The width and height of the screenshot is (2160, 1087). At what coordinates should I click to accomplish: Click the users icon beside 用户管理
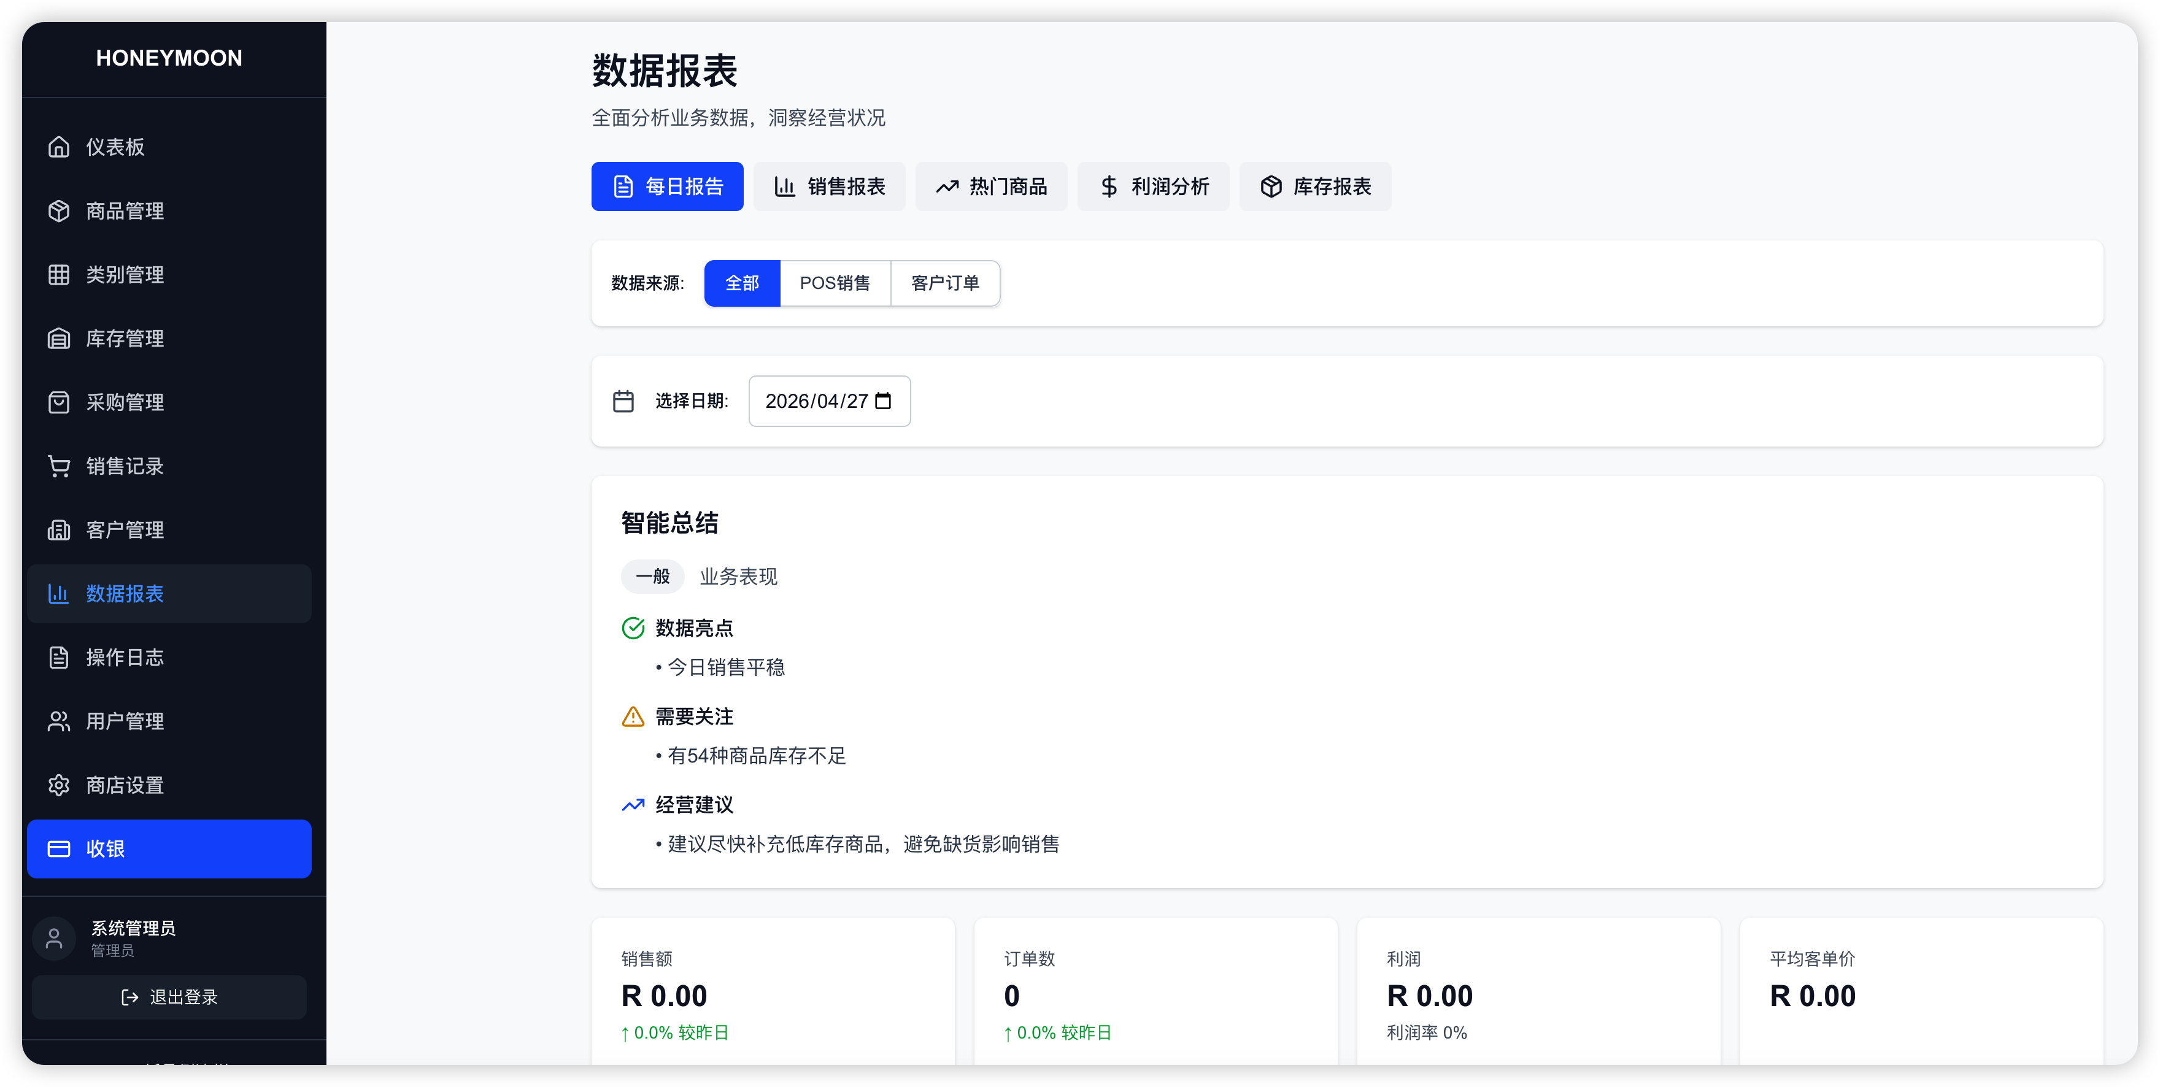pyautogui.click(x=59, y=721)
